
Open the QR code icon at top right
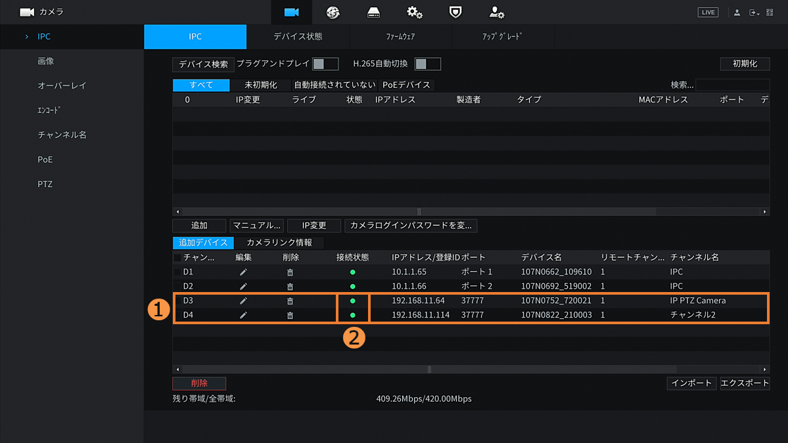(x=770, y=12)
